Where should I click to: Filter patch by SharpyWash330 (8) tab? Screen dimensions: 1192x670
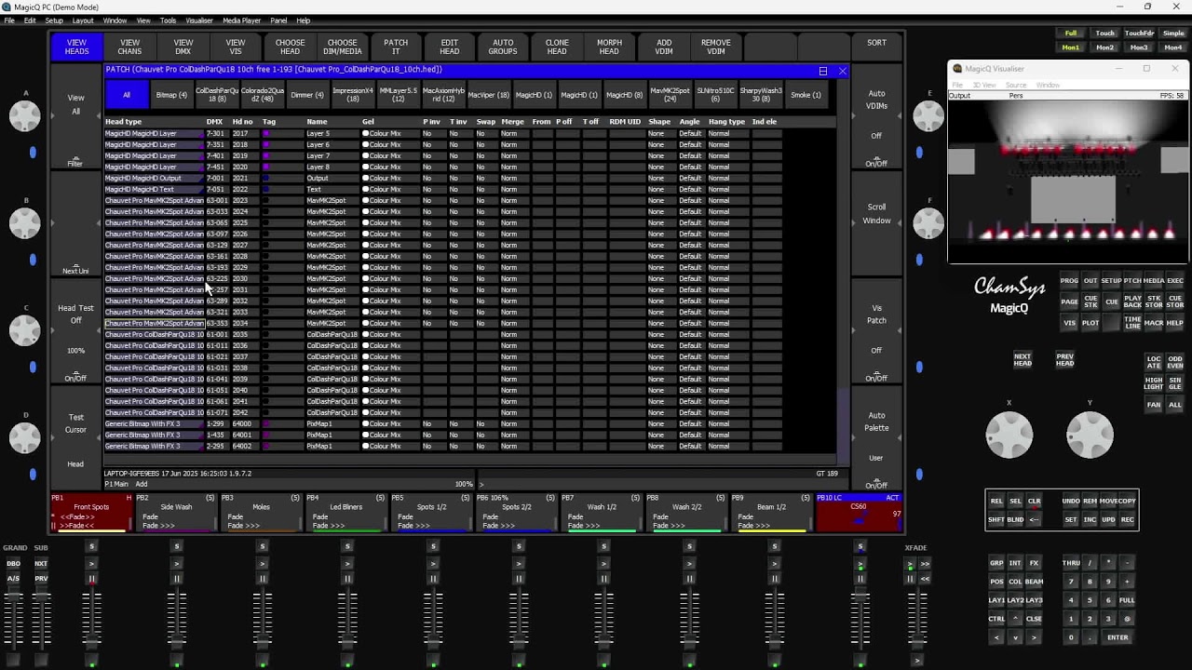click(760, 95)
